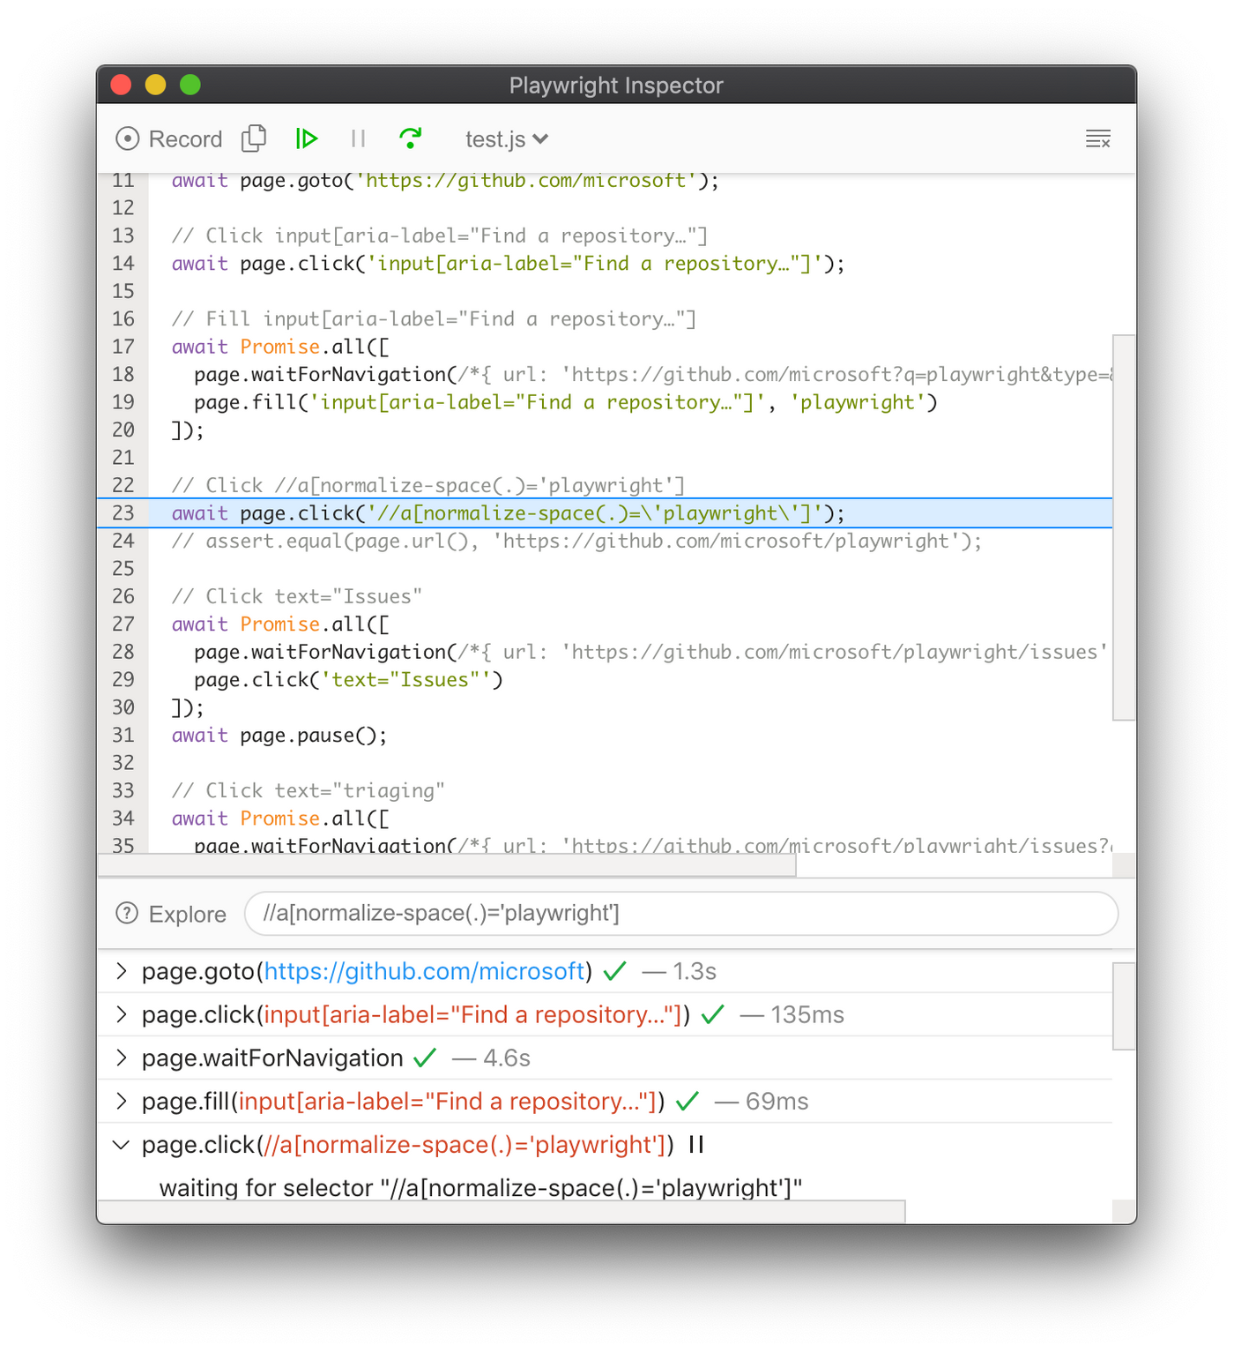Open the https://github.com/microsoft link in log
Screen dimensions: 1234x1353
coord(424,971)
